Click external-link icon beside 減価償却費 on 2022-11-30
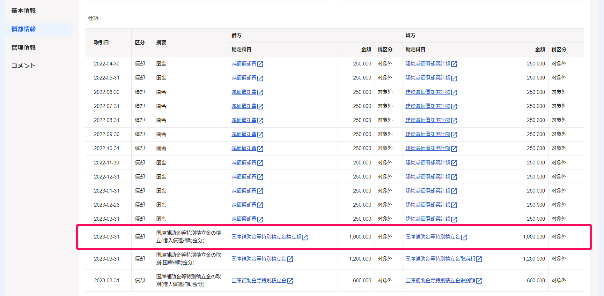The height and width of the screenshot is (296, 604). click(260, 163)
